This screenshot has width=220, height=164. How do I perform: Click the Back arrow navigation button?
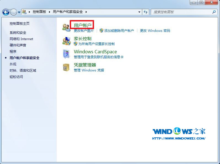click(x=6, y=12)
